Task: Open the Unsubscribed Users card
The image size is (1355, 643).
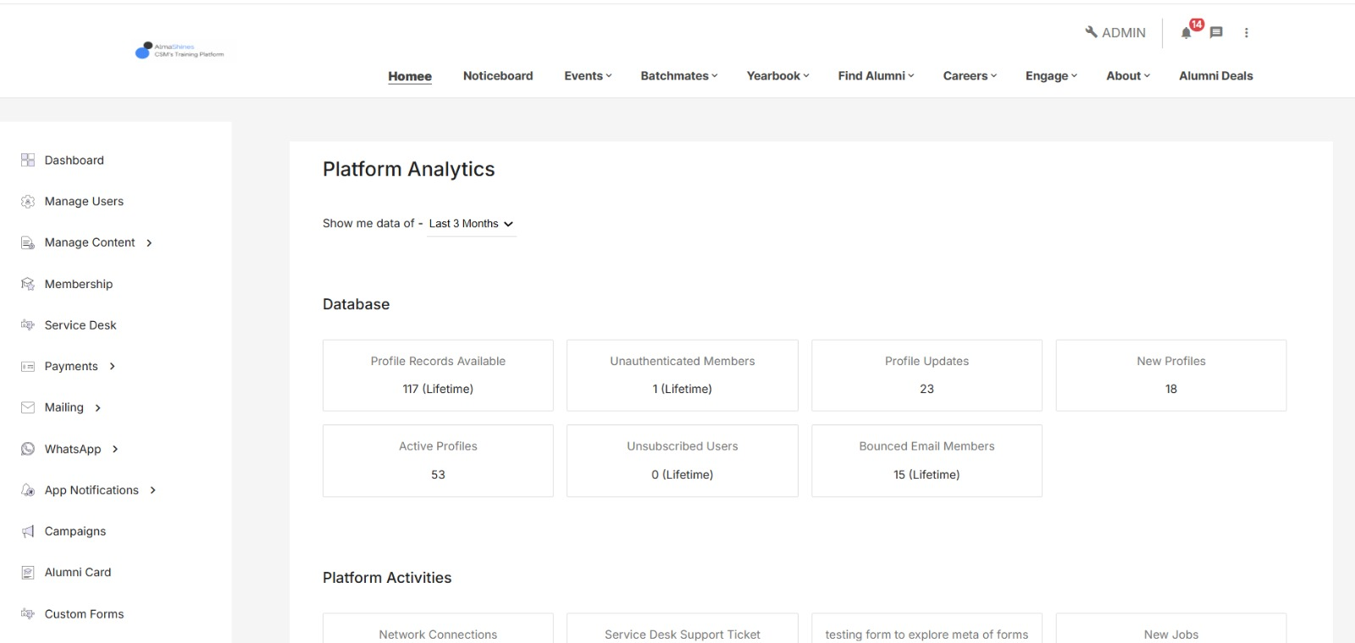Action: (683, 461)
